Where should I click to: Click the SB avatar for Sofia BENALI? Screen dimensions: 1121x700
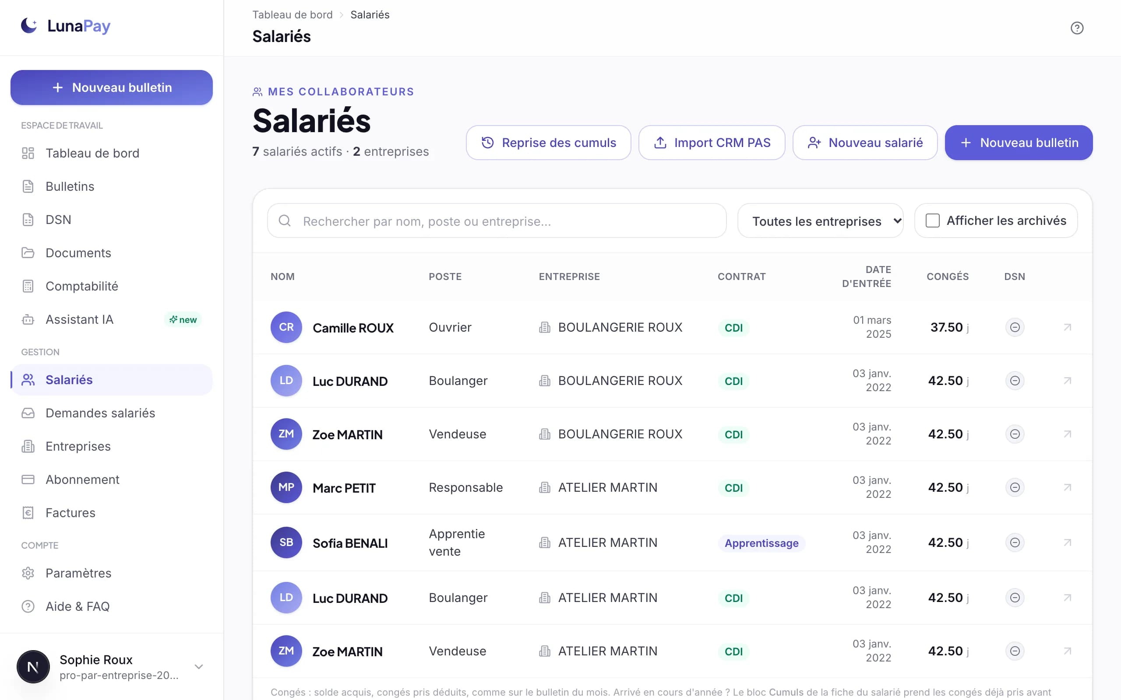[x=286, y=542]
